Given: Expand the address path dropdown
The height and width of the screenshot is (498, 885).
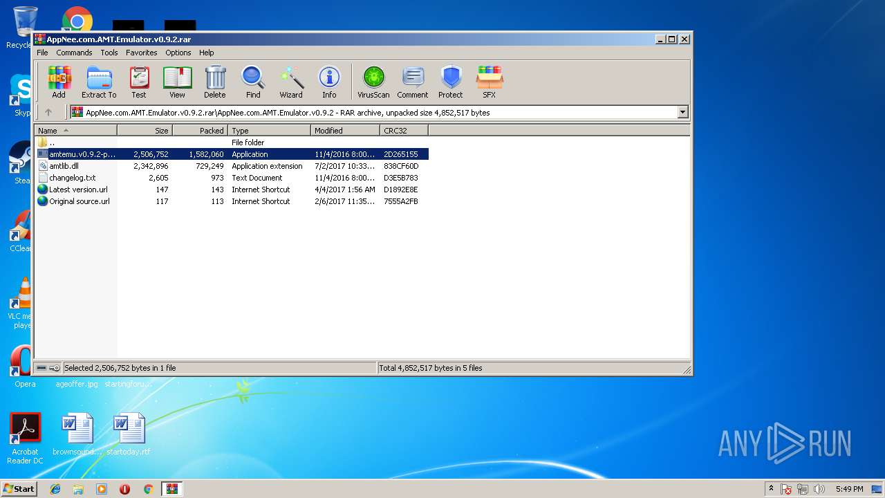Looking at the screenshot, I should tap(682, 112).
